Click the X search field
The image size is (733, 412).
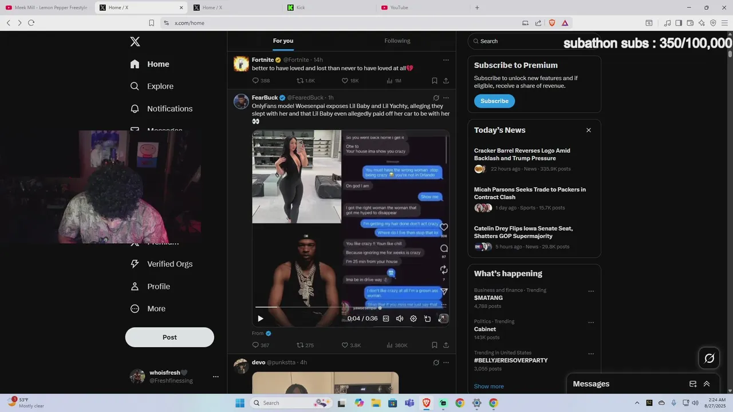(534, 41)
